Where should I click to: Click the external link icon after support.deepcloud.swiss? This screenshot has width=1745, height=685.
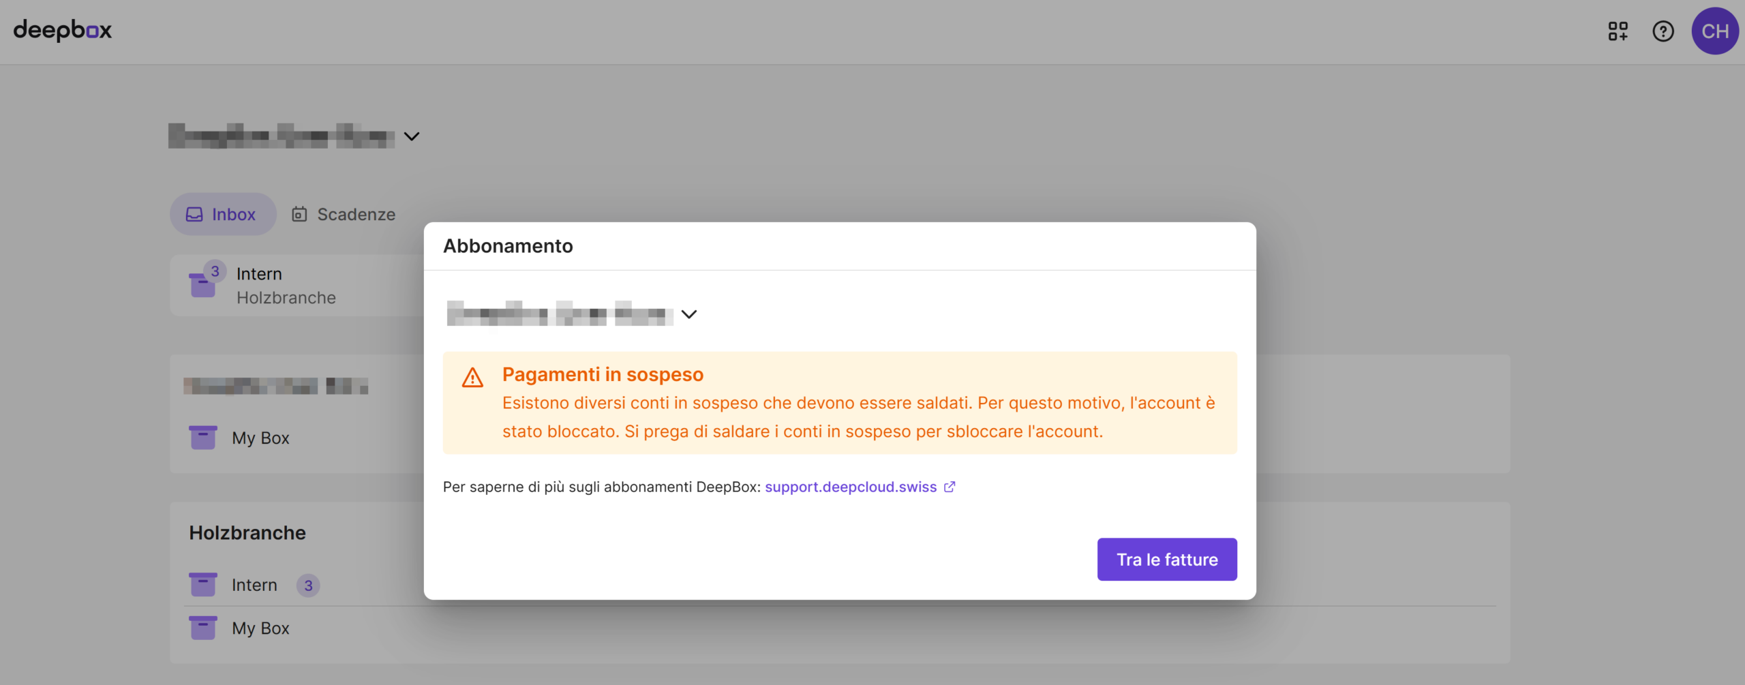(950, 487)
